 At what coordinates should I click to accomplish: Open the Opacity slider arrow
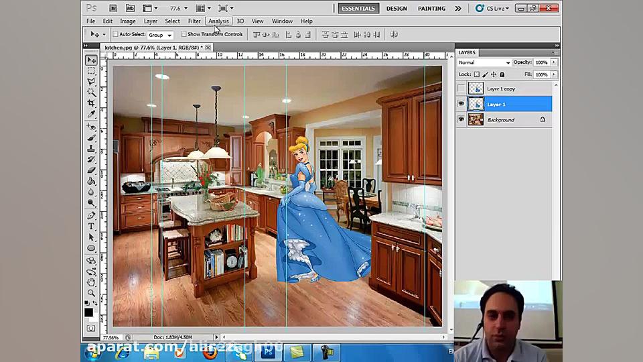click(554, 62)
